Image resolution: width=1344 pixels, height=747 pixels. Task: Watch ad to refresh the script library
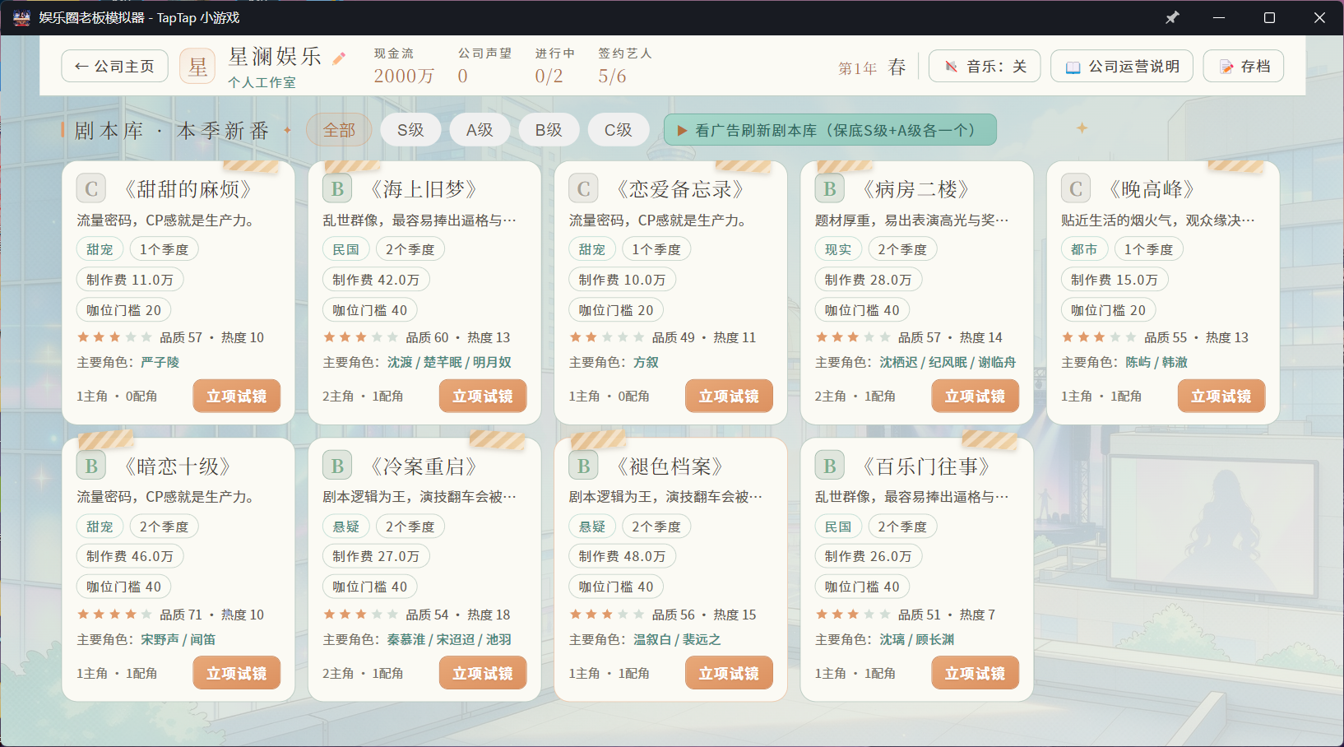(830, 130)
